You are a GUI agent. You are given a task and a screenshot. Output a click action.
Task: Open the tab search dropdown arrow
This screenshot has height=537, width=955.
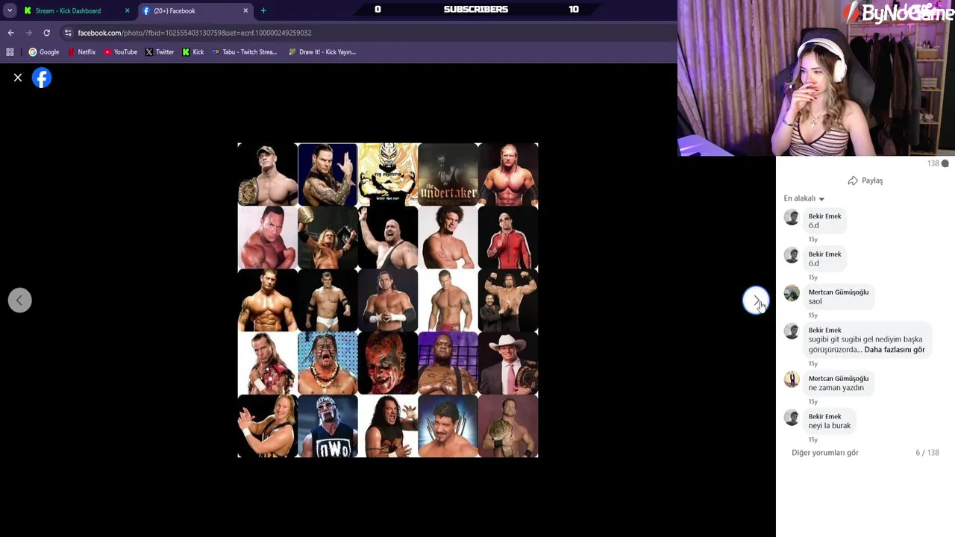click(10, 10)
